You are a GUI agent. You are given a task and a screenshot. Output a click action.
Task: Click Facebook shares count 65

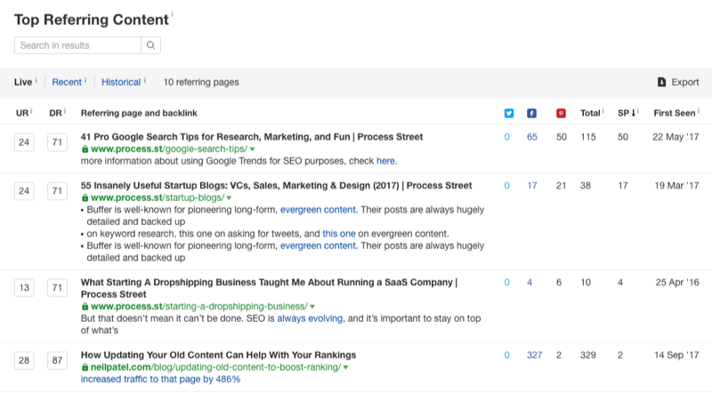point(531,137)
